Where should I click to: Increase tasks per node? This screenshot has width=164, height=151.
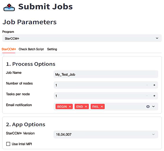(x=154, y=96)
